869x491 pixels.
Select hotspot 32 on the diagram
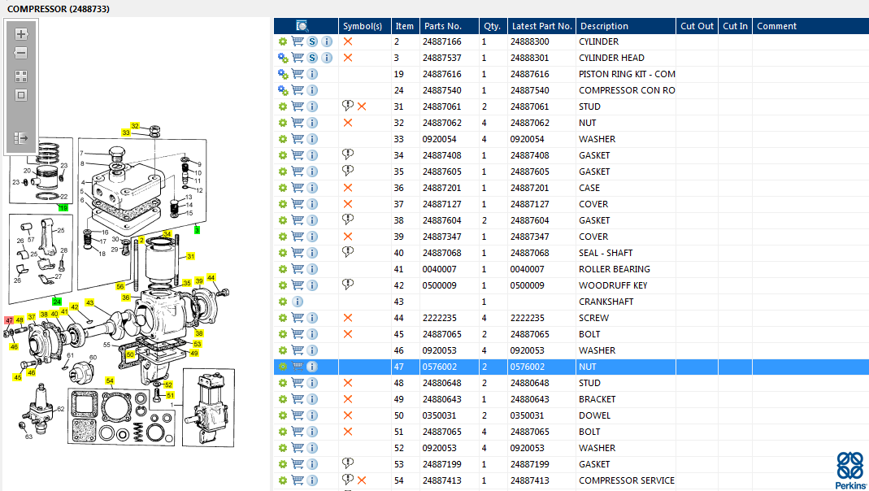tap(135, 126)
